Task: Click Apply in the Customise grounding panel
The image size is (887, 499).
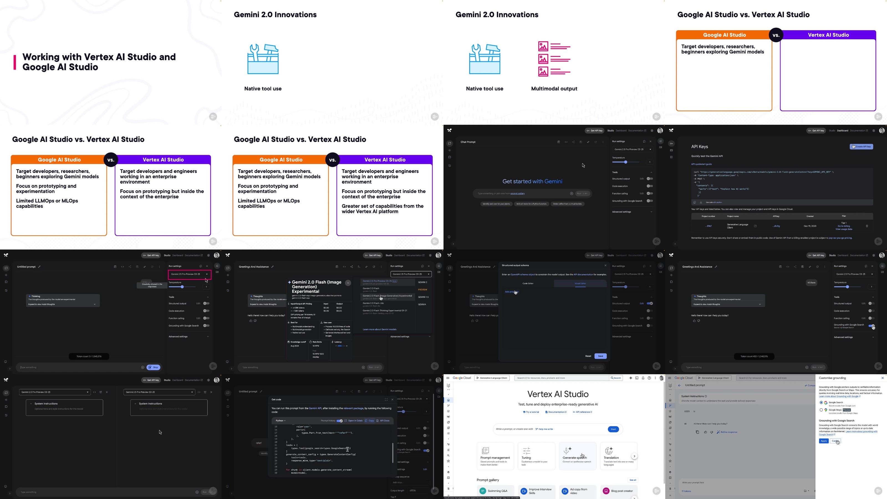Action: (824, 441)
